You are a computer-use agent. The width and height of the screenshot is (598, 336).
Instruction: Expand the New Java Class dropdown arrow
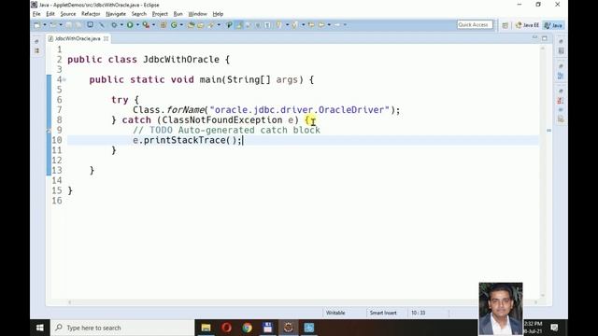[x=181, y=25]
